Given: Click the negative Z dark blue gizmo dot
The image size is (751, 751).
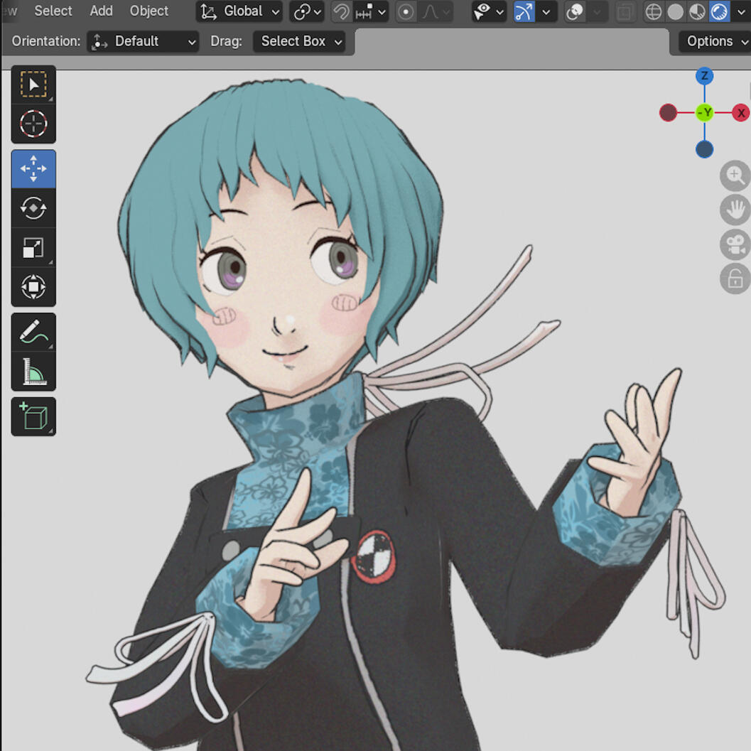Looking at the screenshot, I should pyautogui.click(x=704, y=149).
